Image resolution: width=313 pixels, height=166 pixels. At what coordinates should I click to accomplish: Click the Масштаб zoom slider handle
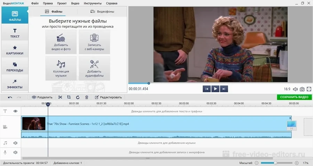pyautogui.click(x=275, y=163)
